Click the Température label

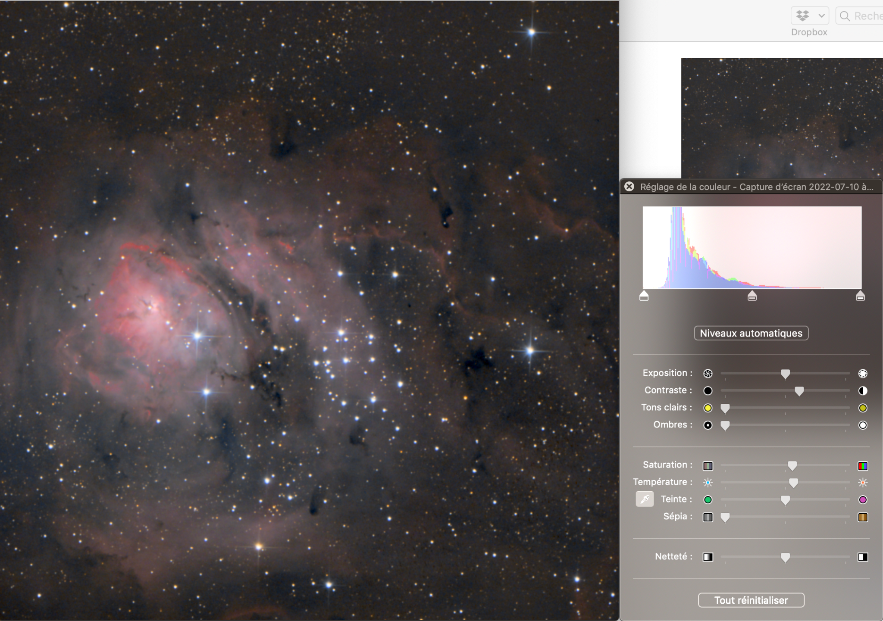pos(663,482)
